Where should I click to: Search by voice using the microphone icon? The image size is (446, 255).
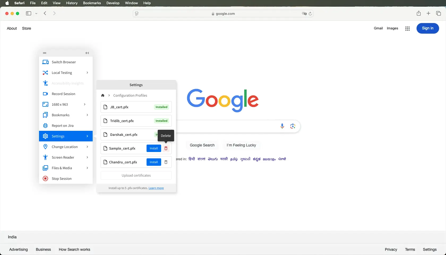[x=282, y=126]
